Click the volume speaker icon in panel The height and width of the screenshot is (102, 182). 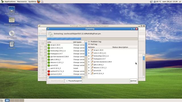tap(151, 1)
